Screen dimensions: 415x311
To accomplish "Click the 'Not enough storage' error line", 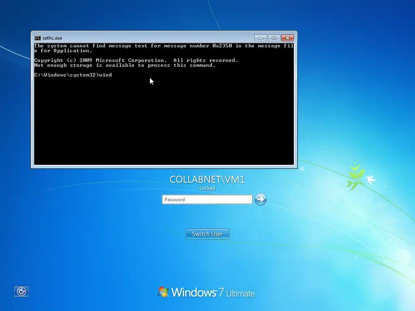I will coord(125,65).
